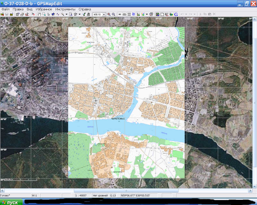Click the zoom out magnifier

[x=113, y=14]
